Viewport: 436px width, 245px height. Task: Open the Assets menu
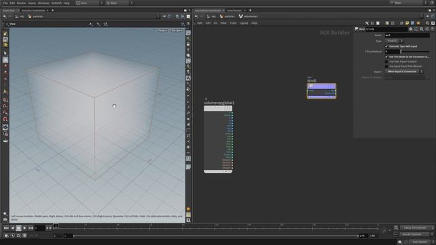(32, 3)
